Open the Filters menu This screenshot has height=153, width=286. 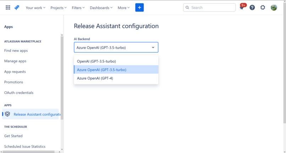point(78,8)
